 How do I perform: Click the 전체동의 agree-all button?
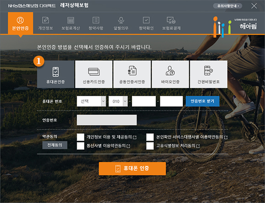55,145
